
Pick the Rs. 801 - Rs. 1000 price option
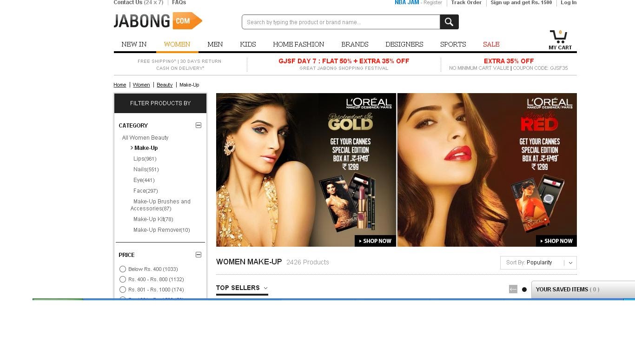pos(123,290)
